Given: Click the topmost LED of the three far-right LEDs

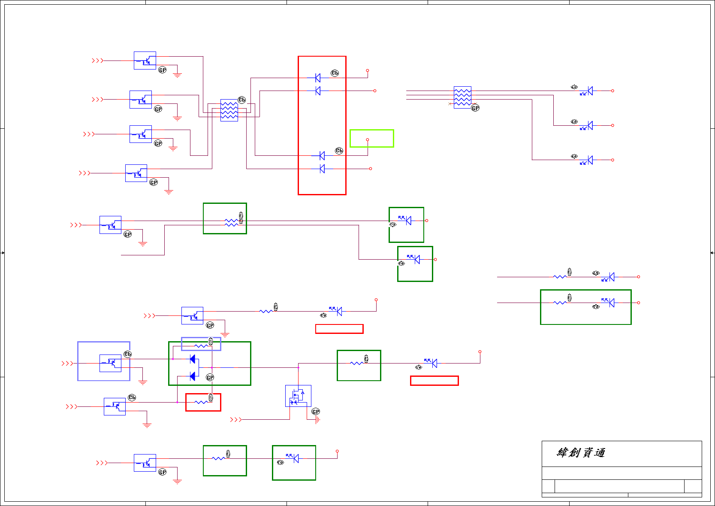Looking at the screenshot, I should [587, 91].
